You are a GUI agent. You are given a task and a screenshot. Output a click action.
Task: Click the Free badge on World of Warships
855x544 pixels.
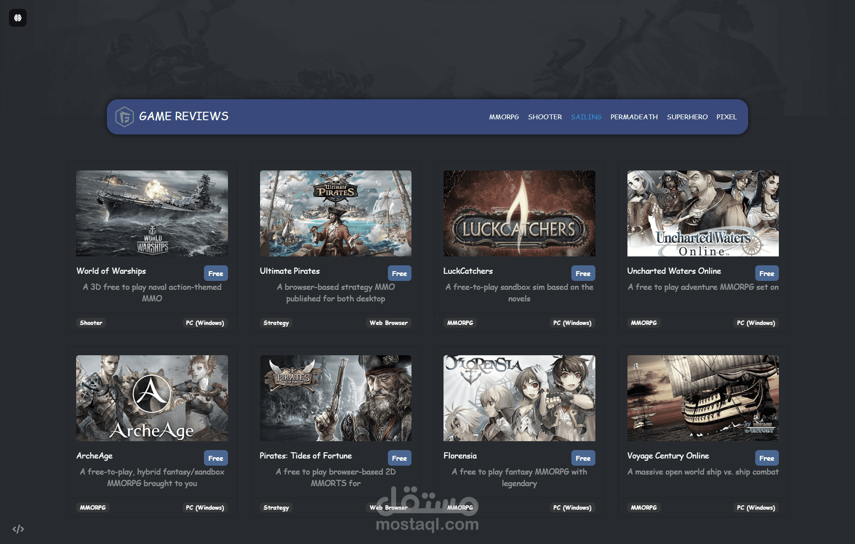(x=216, y=273)
